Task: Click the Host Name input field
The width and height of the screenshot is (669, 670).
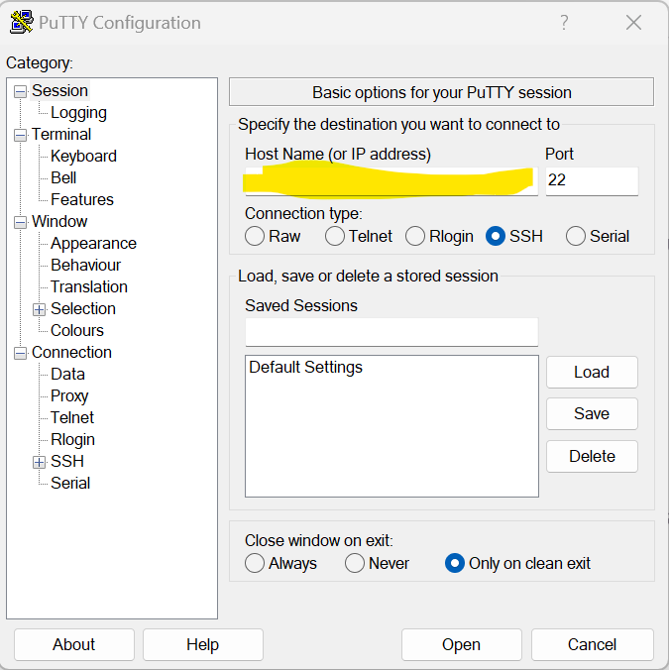Action: [391, 181]
